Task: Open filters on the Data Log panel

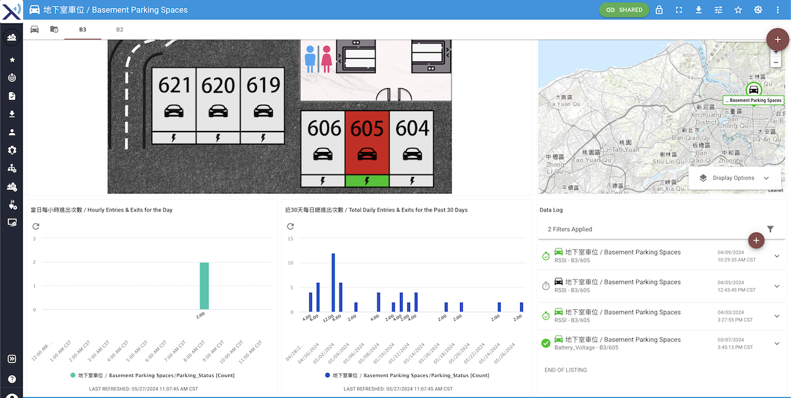Action: [770, 228]
